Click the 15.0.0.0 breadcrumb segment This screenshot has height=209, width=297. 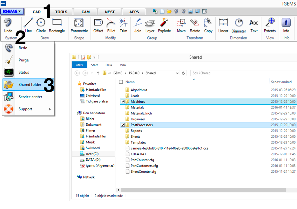134,73
